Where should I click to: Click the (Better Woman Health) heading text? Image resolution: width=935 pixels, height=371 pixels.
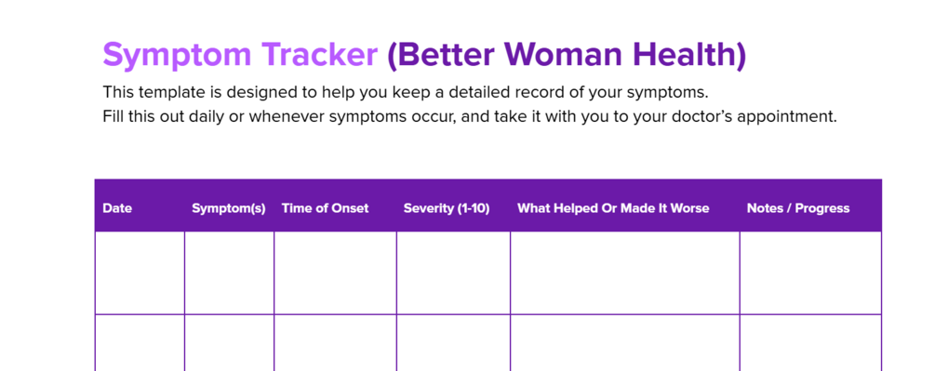[567, 56]
